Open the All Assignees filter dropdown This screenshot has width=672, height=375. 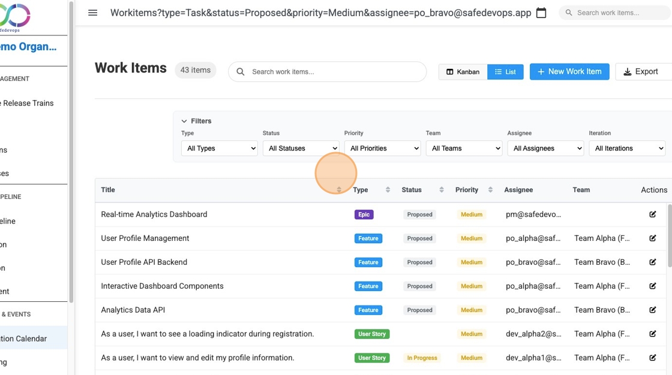(545, 148)
